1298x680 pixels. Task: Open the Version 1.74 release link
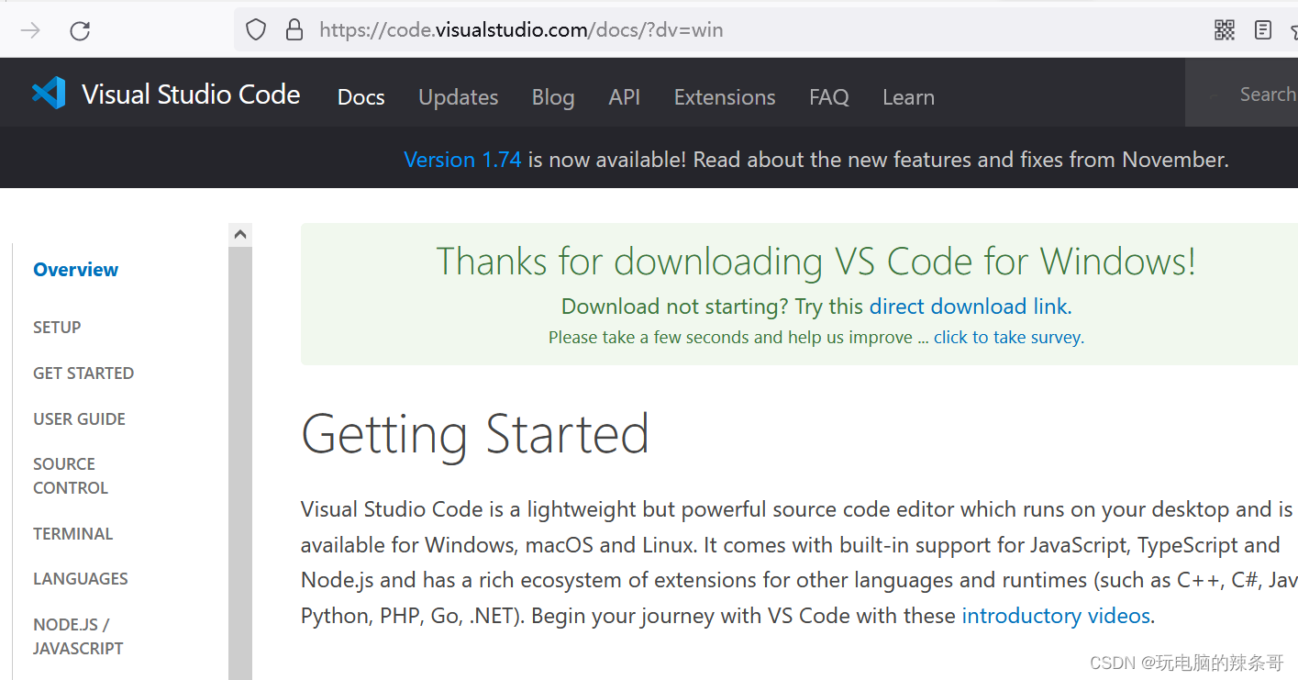tap(462, 160)
